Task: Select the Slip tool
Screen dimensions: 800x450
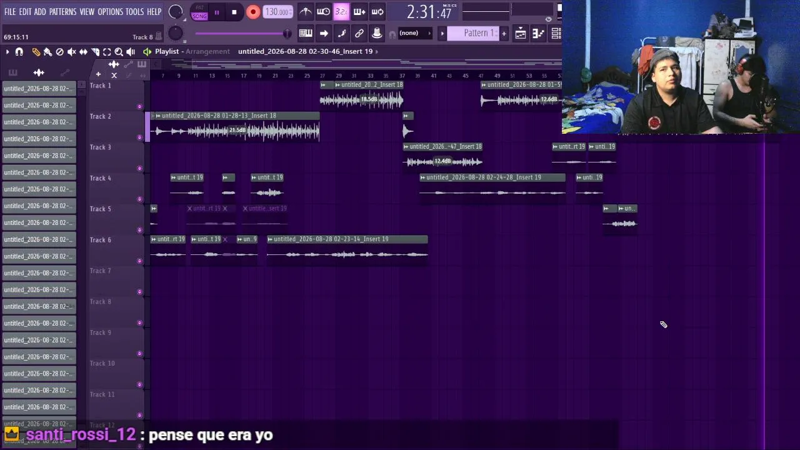Action: point(83,52)
